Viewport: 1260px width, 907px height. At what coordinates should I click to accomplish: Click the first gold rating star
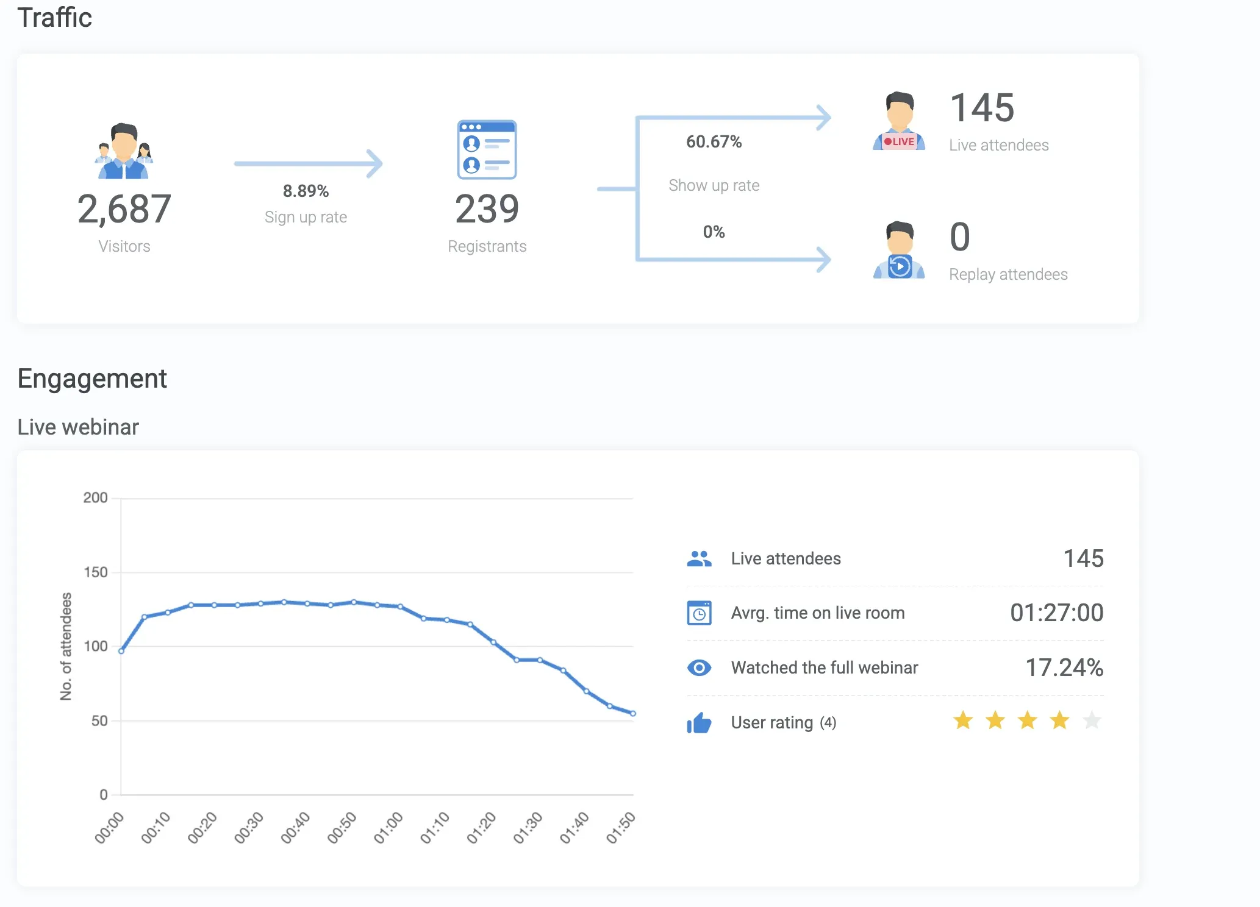click(963, 720)
